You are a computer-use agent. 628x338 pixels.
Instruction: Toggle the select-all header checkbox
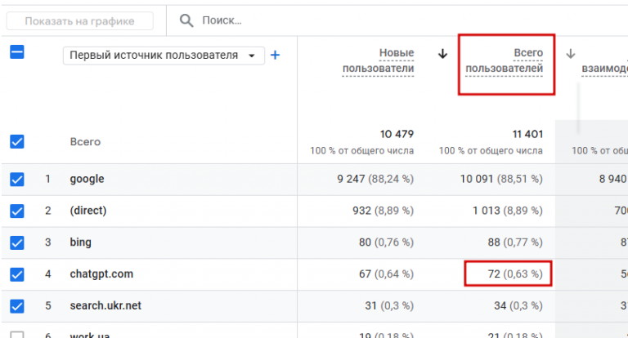16,52
